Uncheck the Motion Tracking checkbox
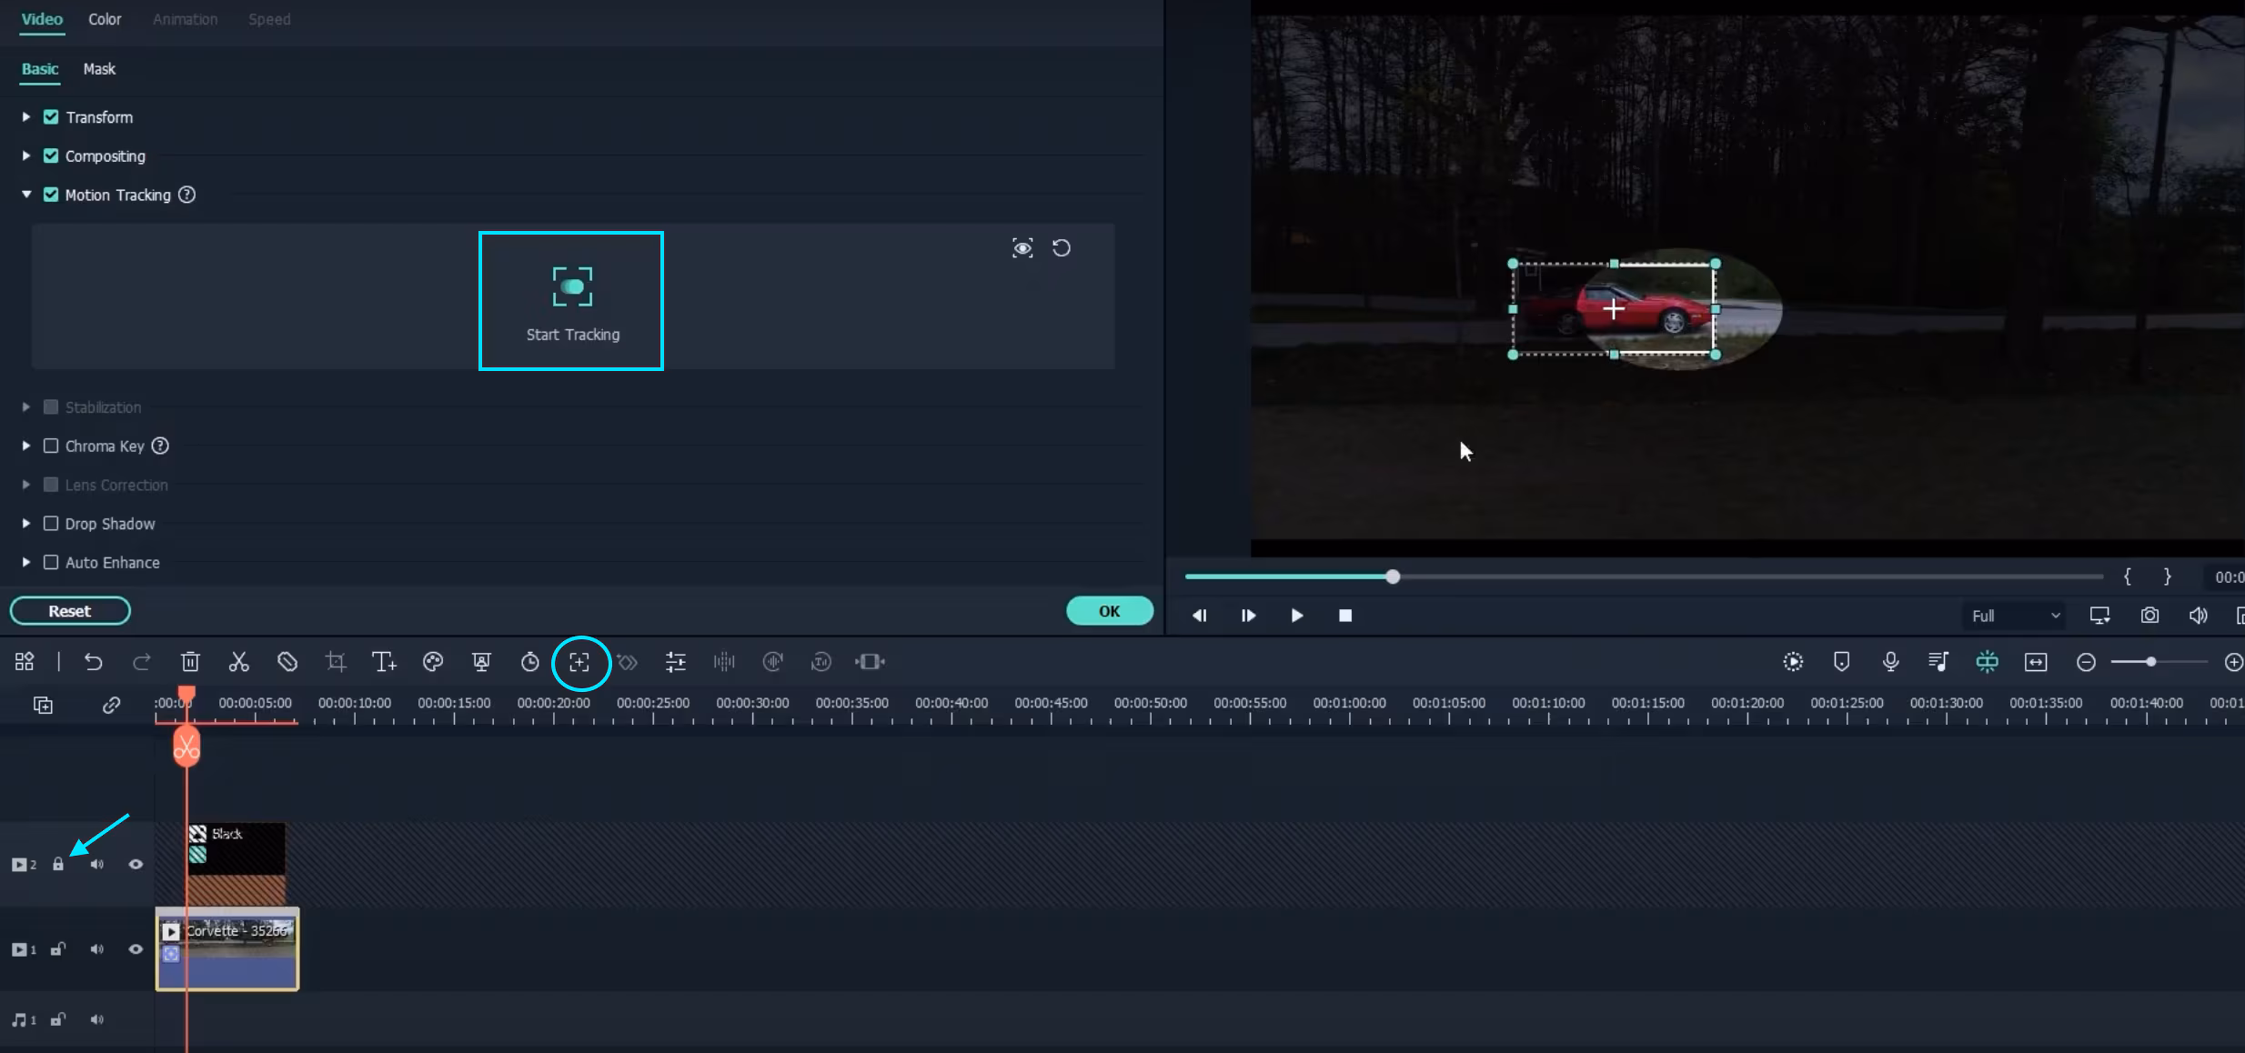The width and height of the screenshot is (2245, 1053). point(51,195)
